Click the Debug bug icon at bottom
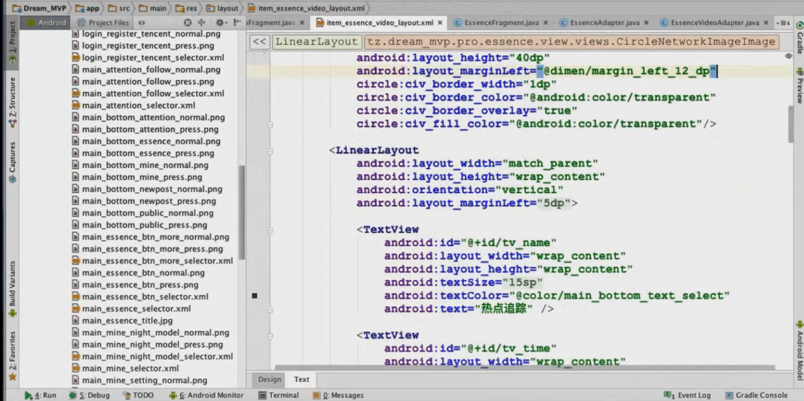This screenshot has width=804, height=401. click(72, 395)
